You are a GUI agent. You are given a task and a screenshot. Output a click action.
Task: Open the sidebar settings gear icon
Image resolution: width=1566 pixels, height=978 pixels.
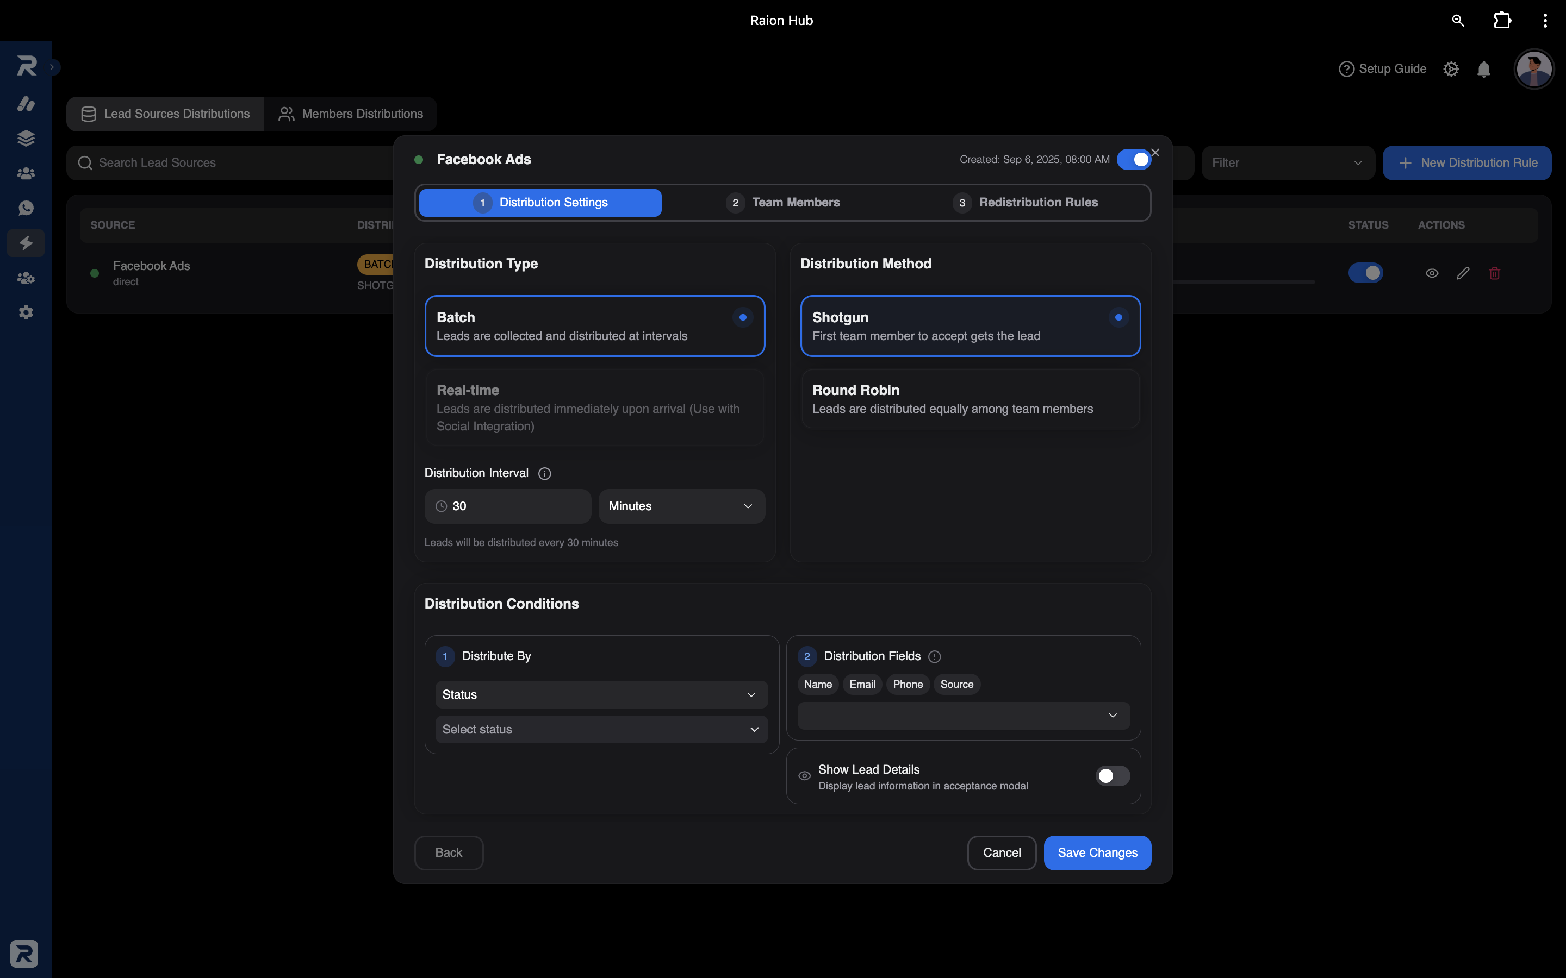click(x=26, y=312)
